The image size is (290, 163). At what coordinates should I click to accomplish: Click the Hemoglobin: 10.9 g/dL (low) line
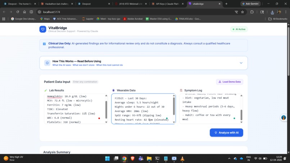(67, 96)
